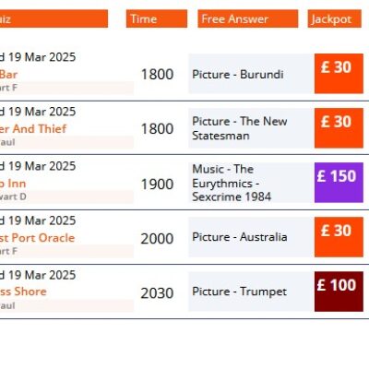Click the Time column header
The height and width of the screenshot is (369, 369).
point(157,18)
